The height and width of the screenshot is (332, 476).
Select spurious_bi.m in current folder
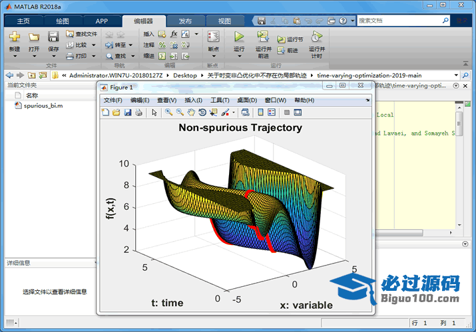click(43, 106)
